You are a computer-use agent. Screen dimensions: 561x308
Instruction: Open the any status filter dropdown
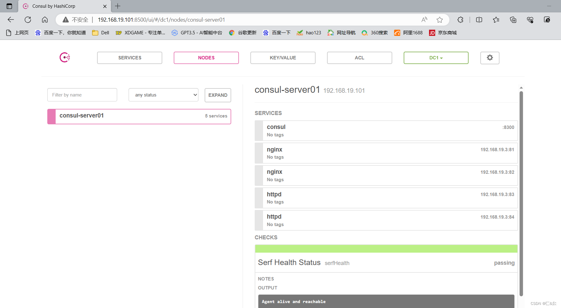pos(163,95)
